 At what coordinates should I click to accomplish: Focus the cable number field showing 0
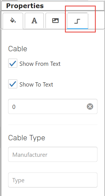pyautogui.click(x=53, y=106)
